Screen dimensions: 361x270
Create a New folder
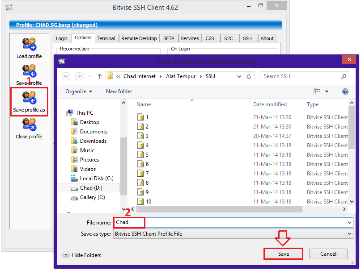click(119, 91)
